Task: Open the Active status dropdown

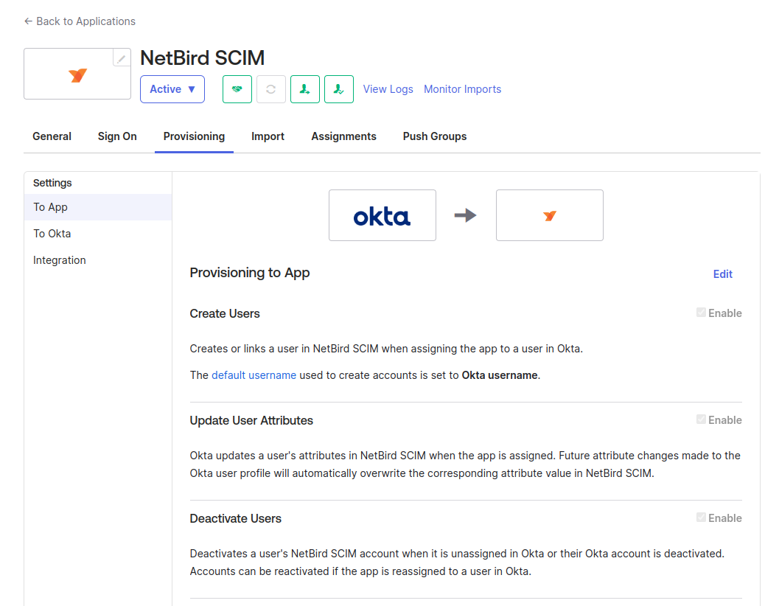Action: [172, 89]
